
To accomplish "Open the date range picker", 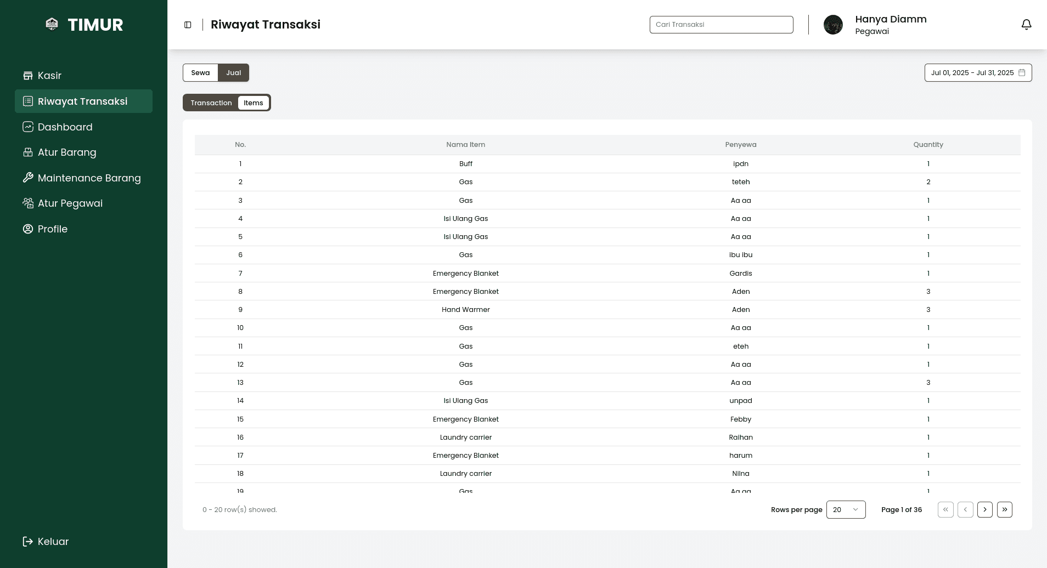I will point(978,73).
